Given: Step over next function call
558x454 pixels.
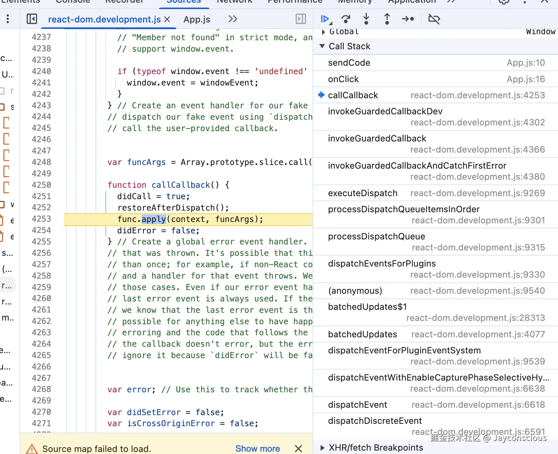Looking at the screenshot, I should click(x=346, y=19).
